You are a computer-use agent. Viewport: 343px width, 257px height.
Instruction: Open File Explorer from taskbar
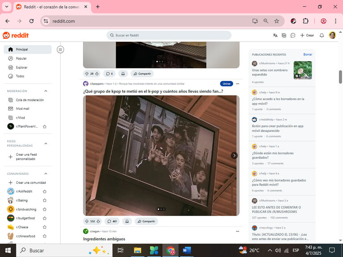coord(138,250)
